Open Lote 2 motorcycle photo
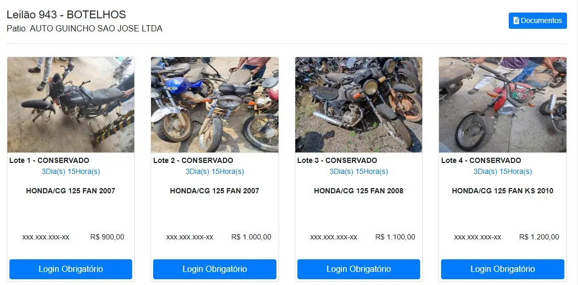This screenshot has width=578, height=285. click(x=215, y=105)
